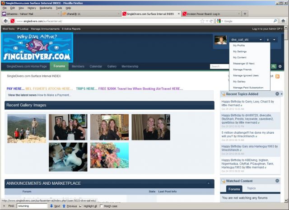Image resolution: width=289 pixels, height=210 pixels.
Task: Select My Profile from user menu
Action: tap(239, 45)
